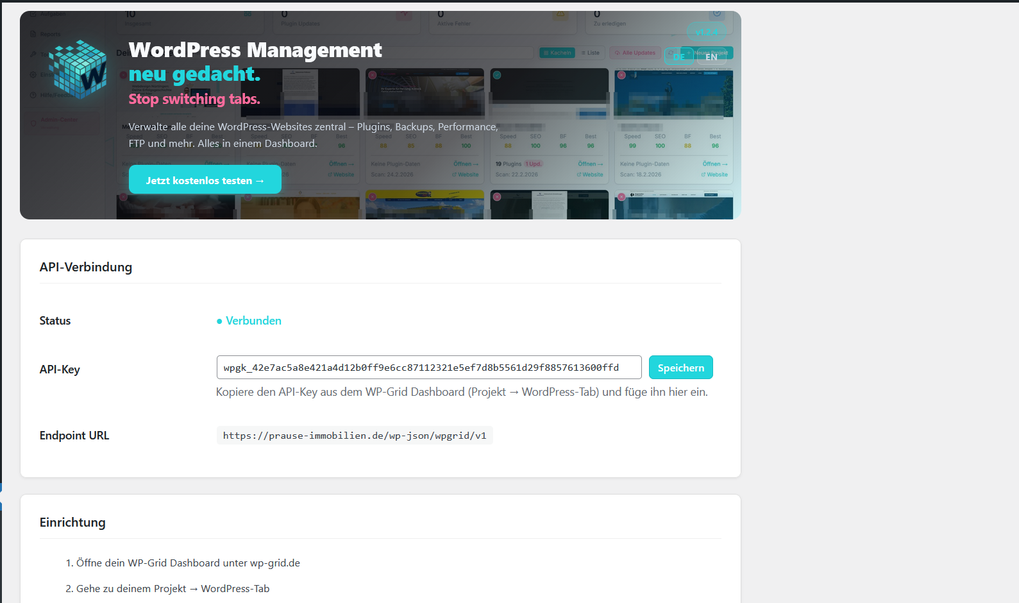Screen dimensions: 1019x603
Task: Click the v1.2.4 version badge
Action: coord(706,32)
